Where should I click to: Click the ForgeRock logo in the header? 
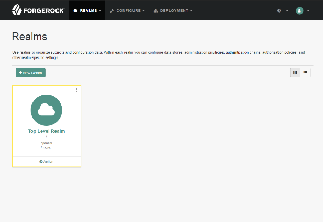pyautogui.click(x=38, y=10)
